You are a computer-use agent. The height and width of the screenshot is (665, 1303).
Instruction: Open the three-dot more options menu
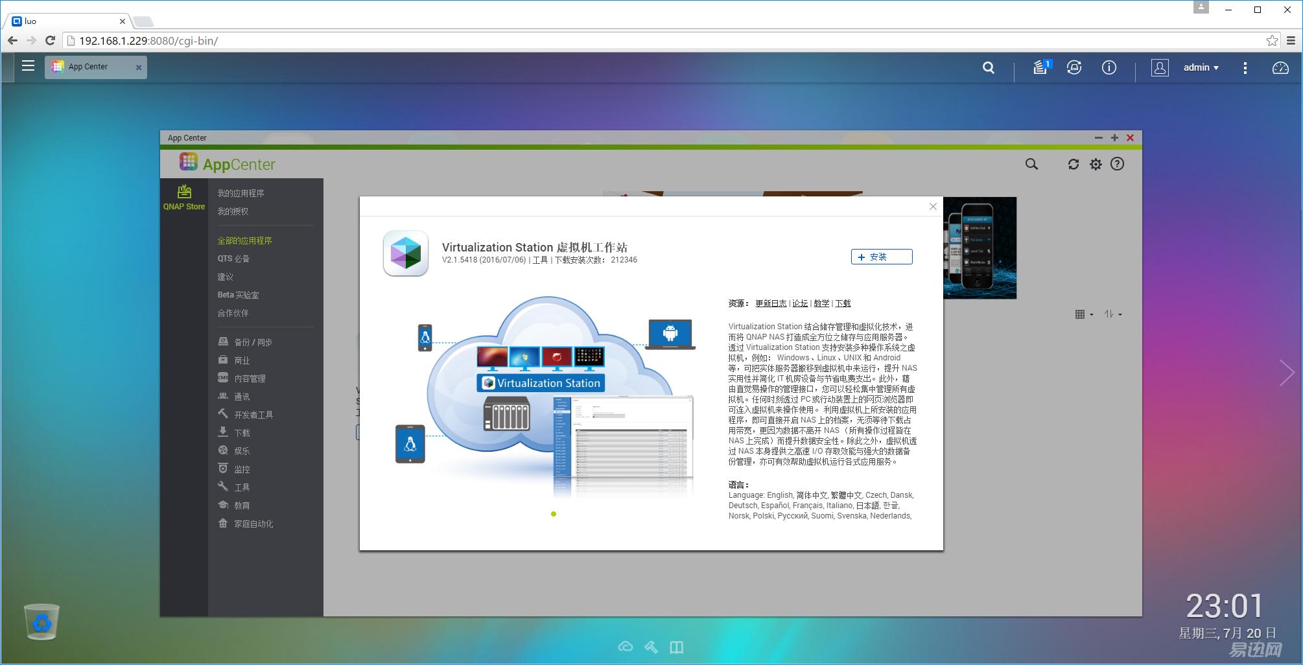(x=1245, y=67)
